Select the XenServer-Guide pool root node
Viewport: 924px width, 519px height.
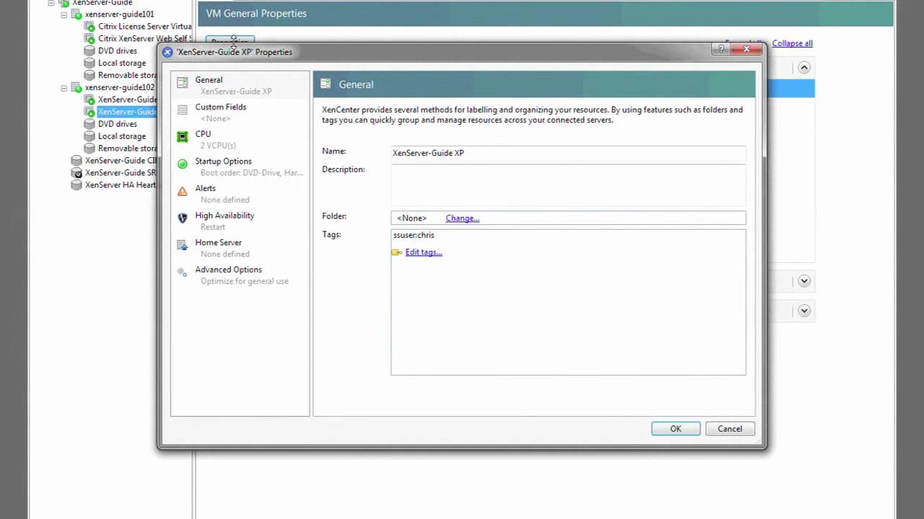tap(102, 4)
